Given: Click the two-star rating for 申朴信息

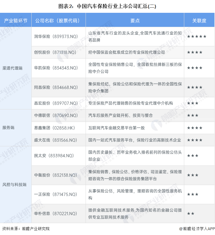Looking at the screenshot, I should pos(191,214).
